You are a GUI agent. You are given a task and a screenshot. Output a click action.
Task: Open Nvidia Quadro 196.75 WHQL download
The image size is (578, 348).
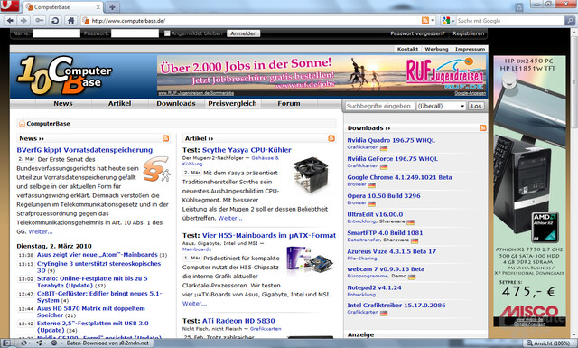391,140
